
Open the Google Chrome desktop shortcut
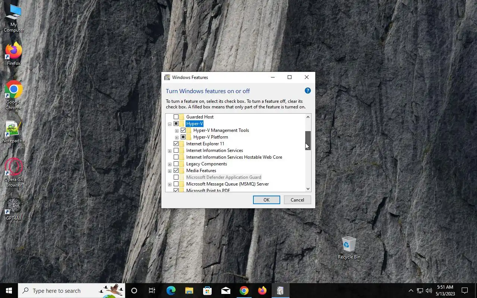click(14, 95)
